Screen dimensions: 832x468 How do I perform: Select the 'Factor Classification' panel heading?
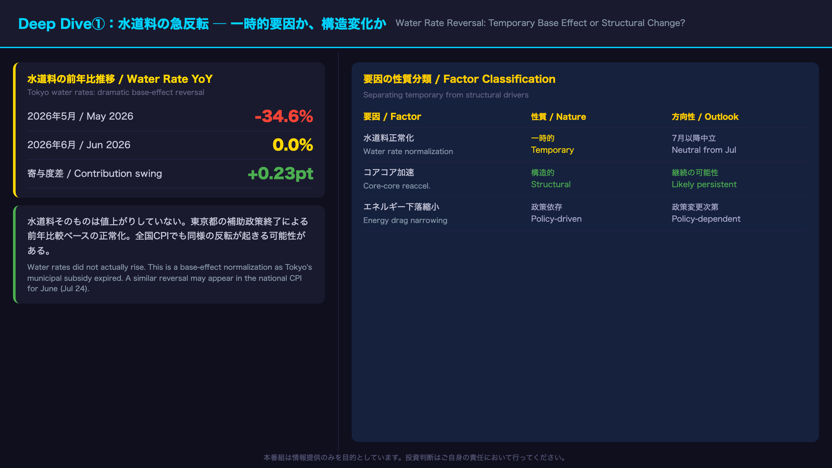coord(459,79)
